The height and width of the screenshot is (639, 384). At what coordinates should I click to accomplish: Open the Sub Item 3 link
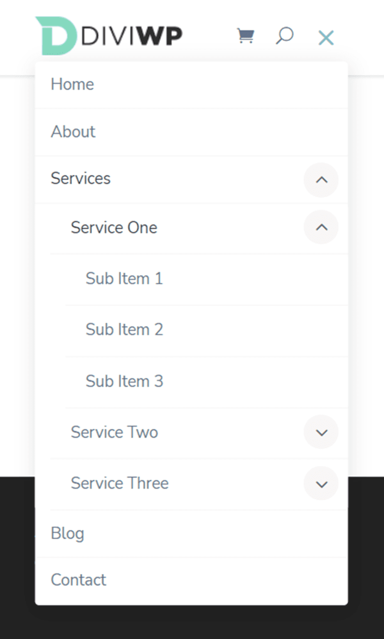click(124, 381)
